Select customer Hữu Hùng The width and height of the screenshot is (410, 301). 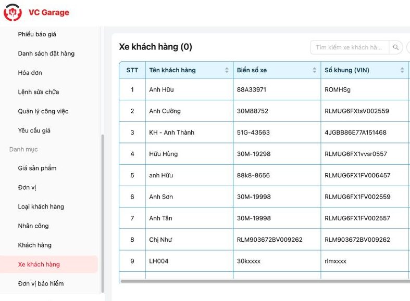(x=163, y=154)
